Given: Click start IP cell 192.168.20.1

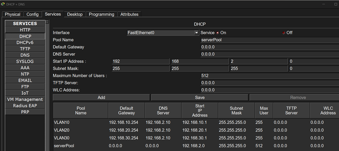Looking at the screenshot, I should click(x=194, y=130).
